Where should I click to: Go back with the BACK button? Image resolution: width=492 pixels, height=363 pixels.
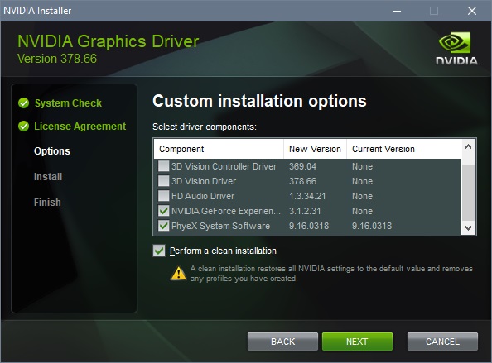point(282,342)
